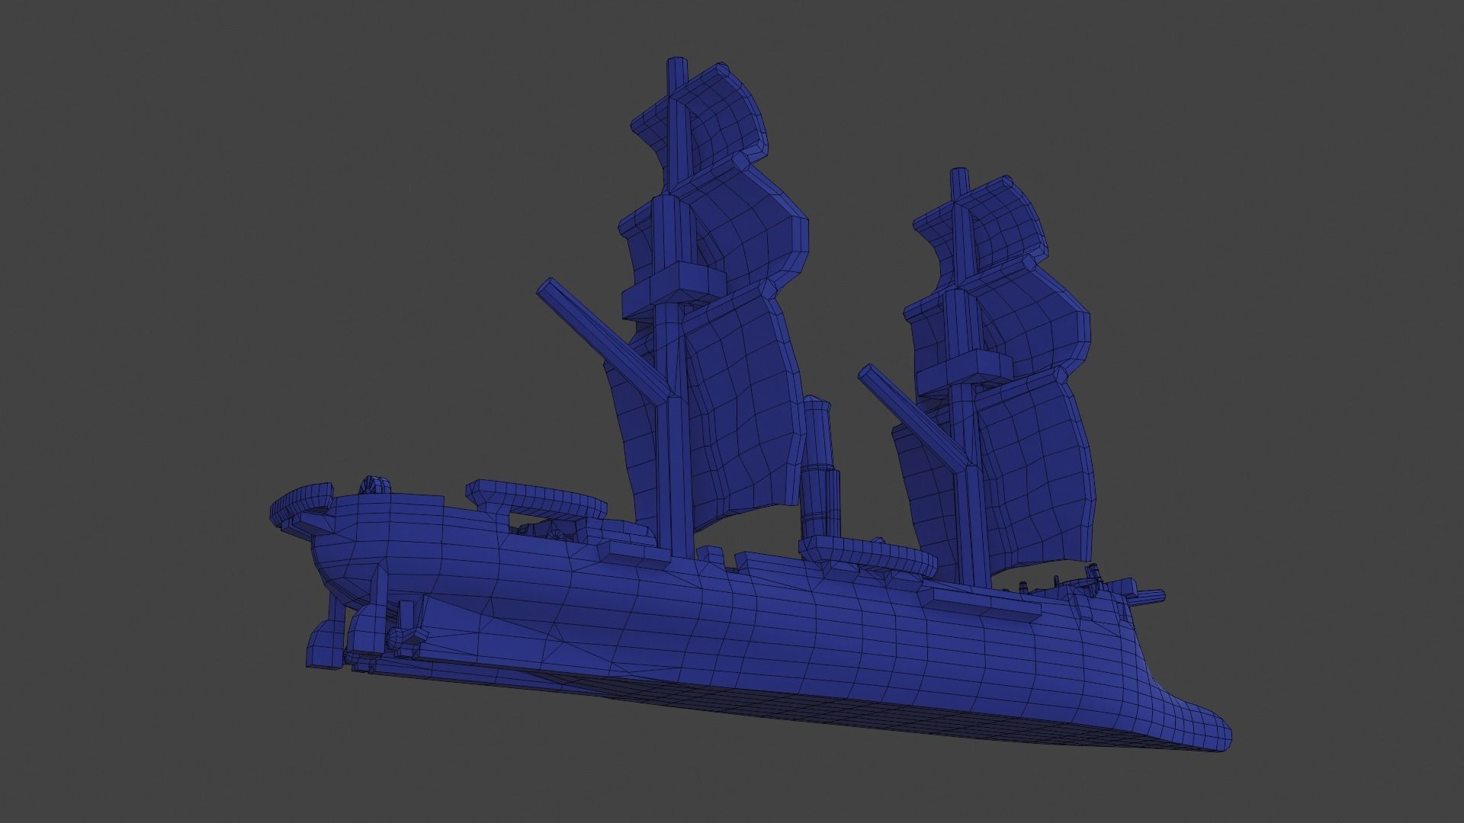Click the diagonal gaff spar on the taller mast
This screenshot has width=1464, height=823.
click(x=604, y=340)
